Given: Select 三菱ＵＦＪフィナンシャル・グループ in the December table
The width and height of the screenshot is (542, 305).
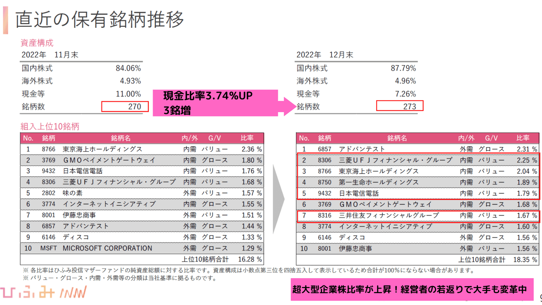Looking at the screenshot, I should (396, 160).
